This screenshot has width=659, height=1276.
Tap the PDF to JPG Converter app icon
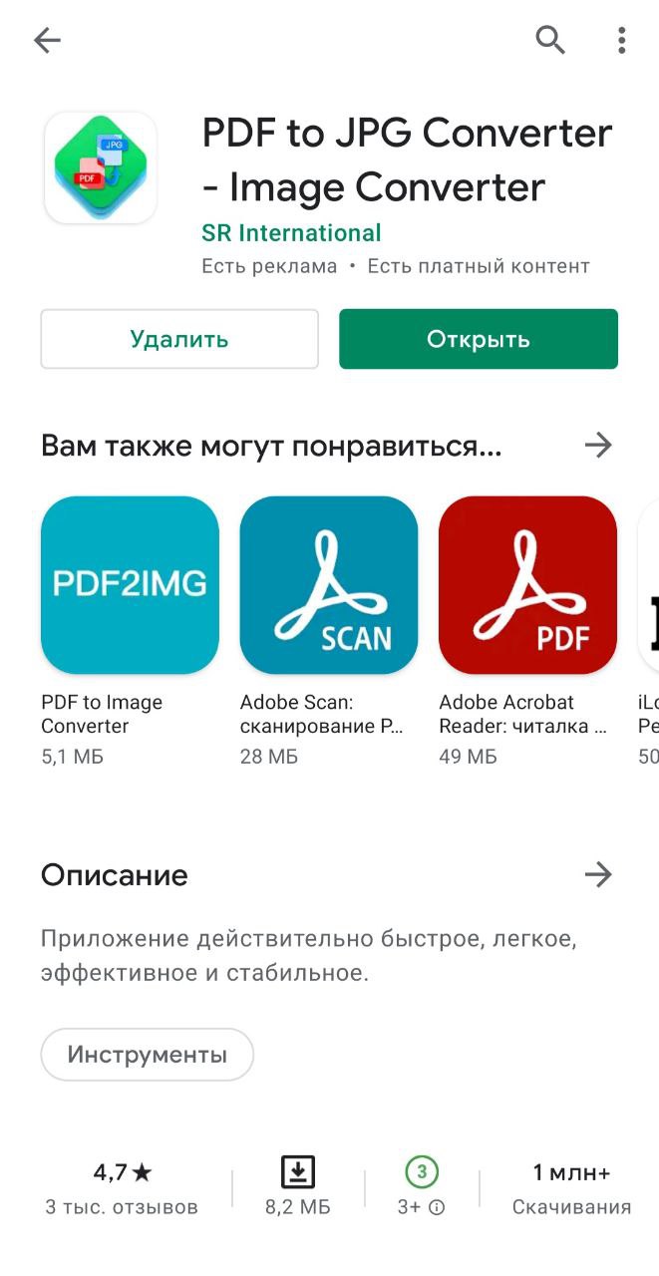(x=100, y=166)
